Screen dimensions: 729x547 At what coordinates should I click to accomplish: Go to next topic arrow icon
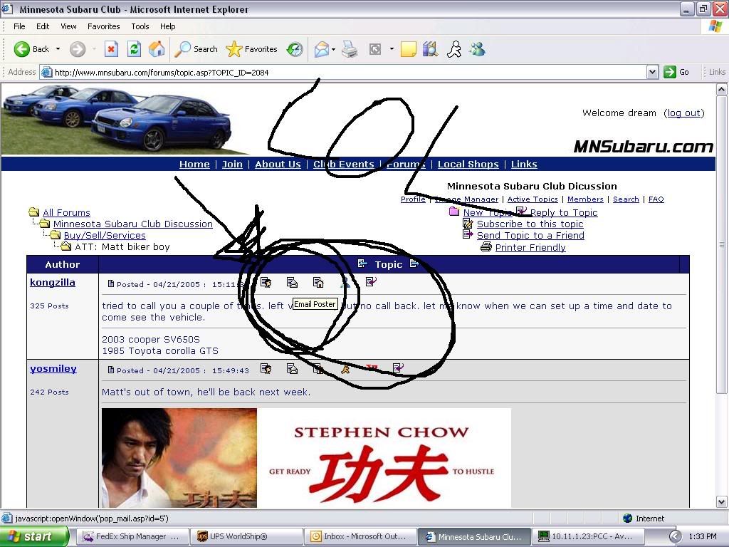(414, 264)
